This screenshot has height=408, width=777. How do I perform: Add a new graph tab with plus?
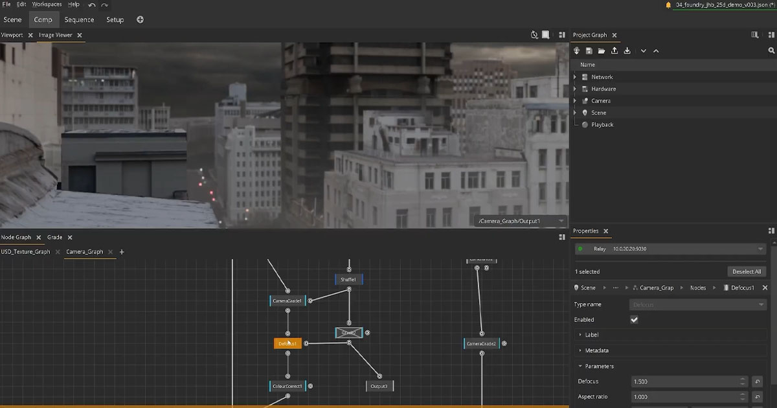pos(122,252)
